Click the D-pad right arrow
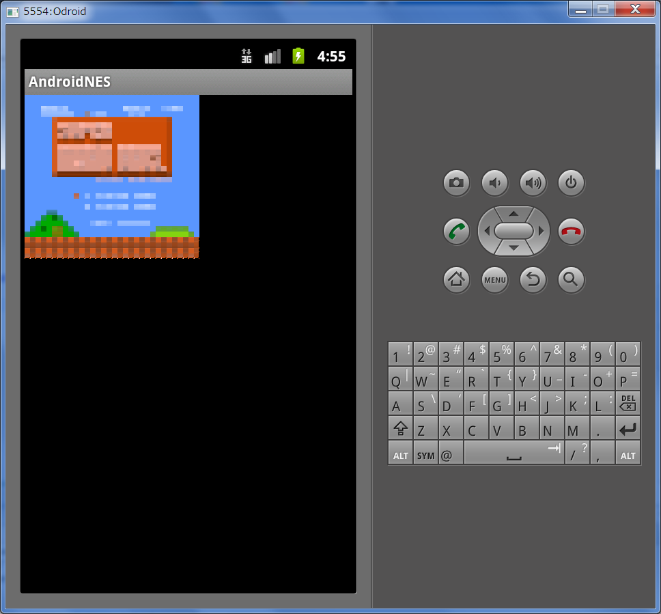Image resolution: width=661 pixels, height=614 pixels. (541, 231)
